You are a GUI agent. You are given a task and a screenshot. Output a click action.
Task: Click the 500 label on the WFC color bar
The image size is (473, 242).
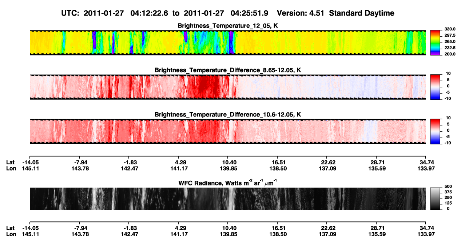coord(448,187)
